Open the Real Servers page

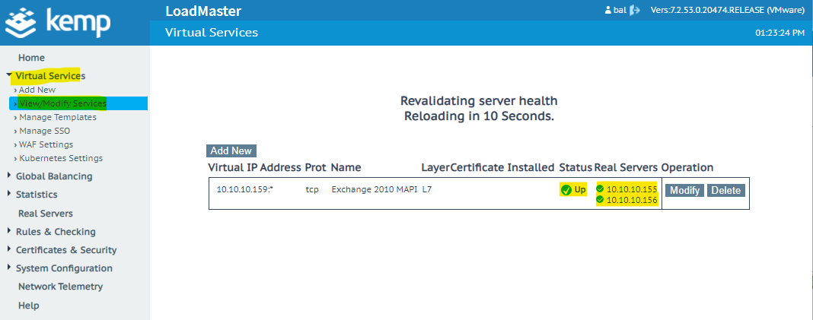pos(46,214)
